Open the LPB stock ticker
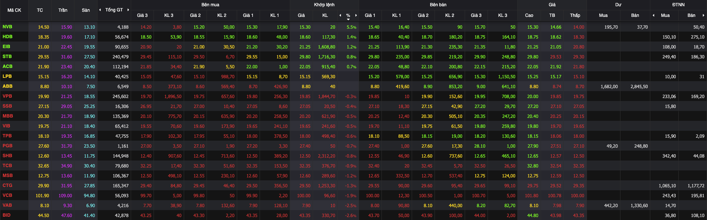 (7, 76)
